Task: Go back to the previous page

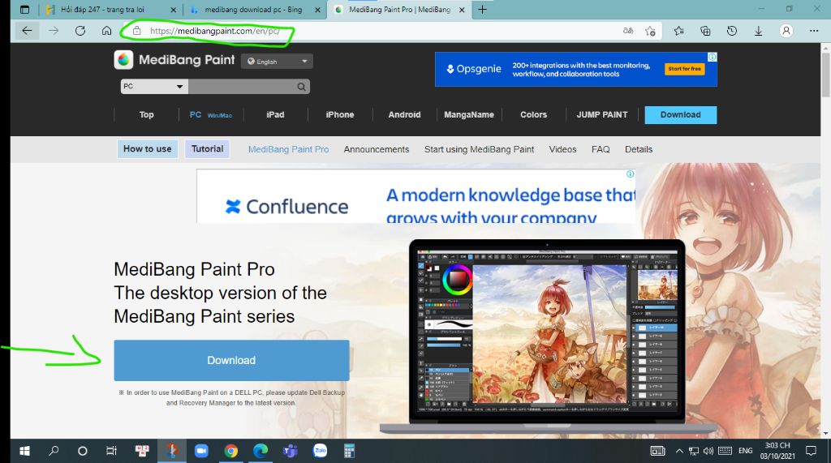Action: click(27, 31)
